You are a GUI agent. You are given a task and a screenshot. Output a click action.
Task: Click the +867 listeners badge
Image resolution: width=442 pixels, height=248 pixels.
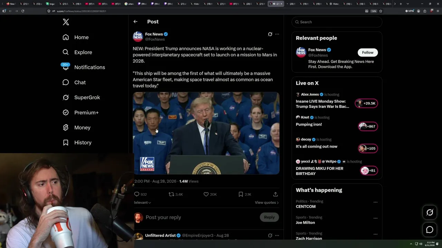368,126
